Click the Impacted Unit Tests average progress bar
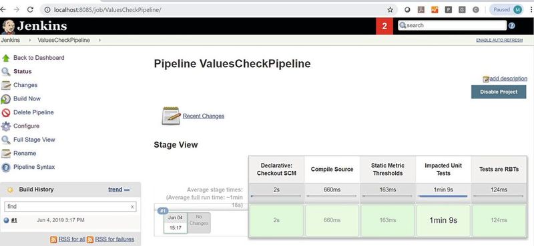 click(443, 195)
